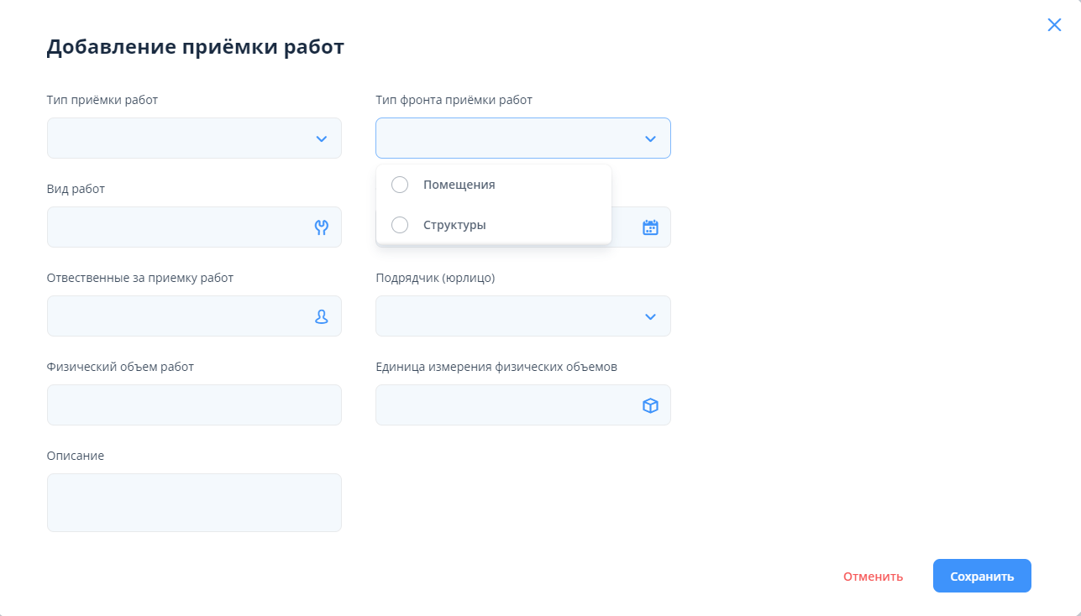Close the dialog with the X icon
1081x616 pixels.
[x=1054, y=25]
